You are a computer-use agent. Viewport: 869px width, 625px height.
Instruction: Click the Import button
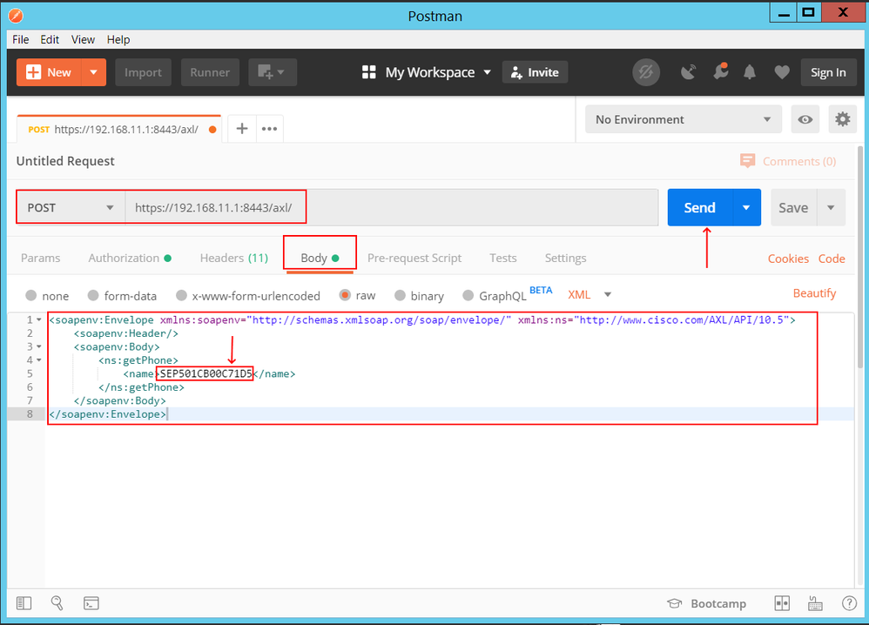pyautogui.click(x=143, y=72)
